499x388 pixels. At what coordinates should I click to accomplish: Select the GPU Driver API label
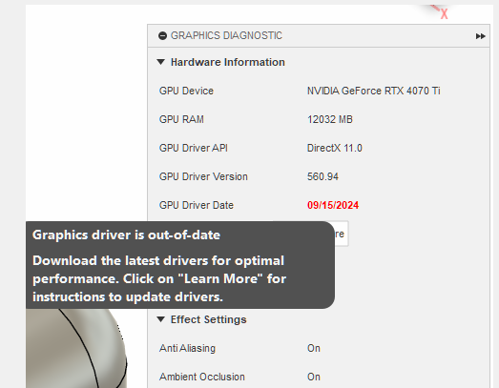pyautogui.click(x=193, y=148)
